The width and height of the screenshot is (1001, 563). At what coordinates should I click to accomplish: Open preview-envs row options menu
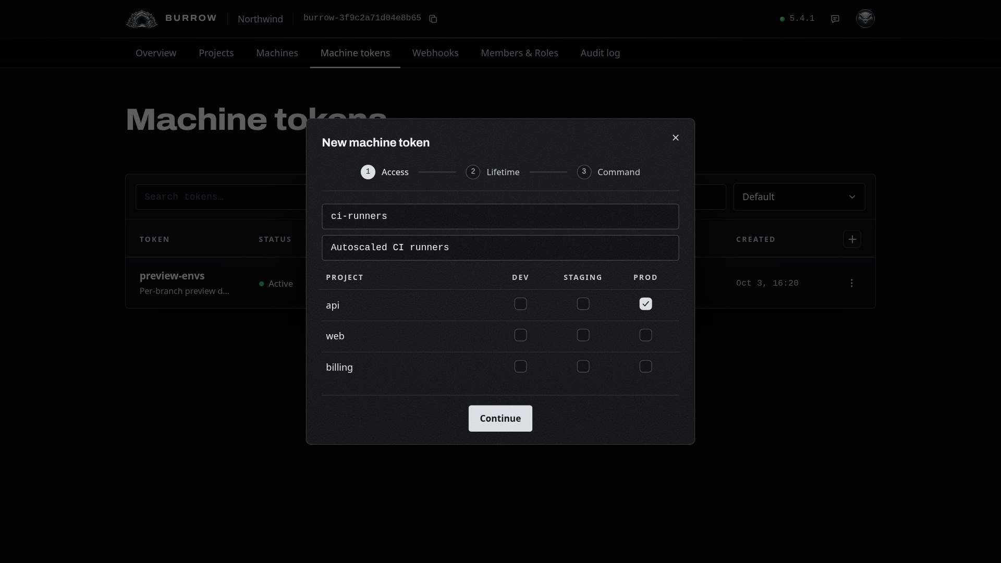[x=851, y=283]
